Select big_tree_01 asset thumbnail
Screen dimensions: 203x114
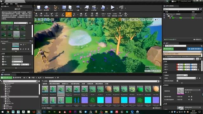point(45,89)
